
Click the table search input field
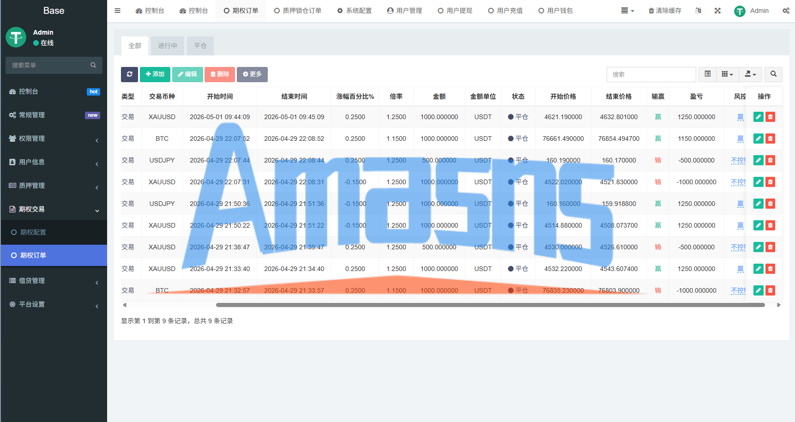tap(651, 74)
